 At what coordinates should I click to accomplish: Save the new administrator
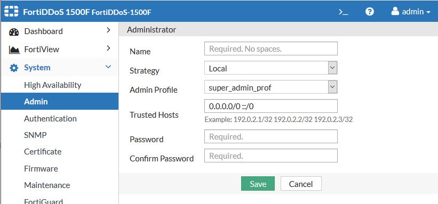pyautogui.click(x=258, y=184)
